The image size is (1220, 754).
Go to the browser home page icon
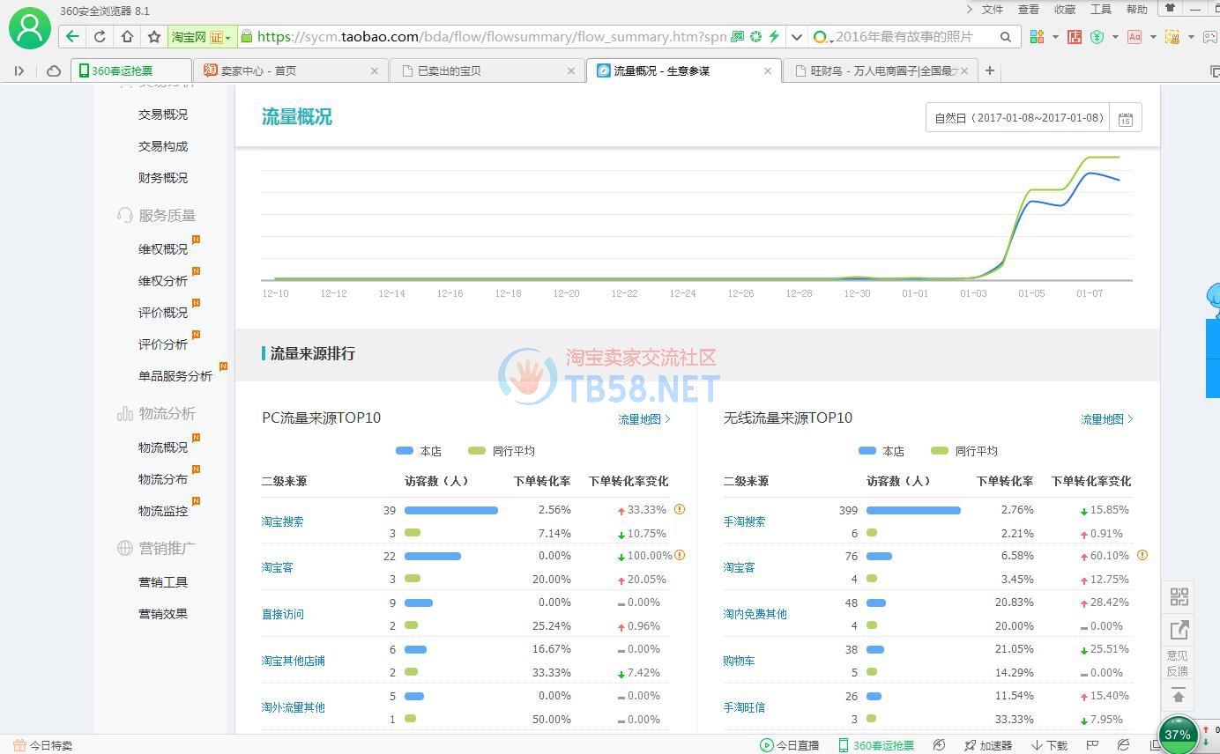(127, 37)
